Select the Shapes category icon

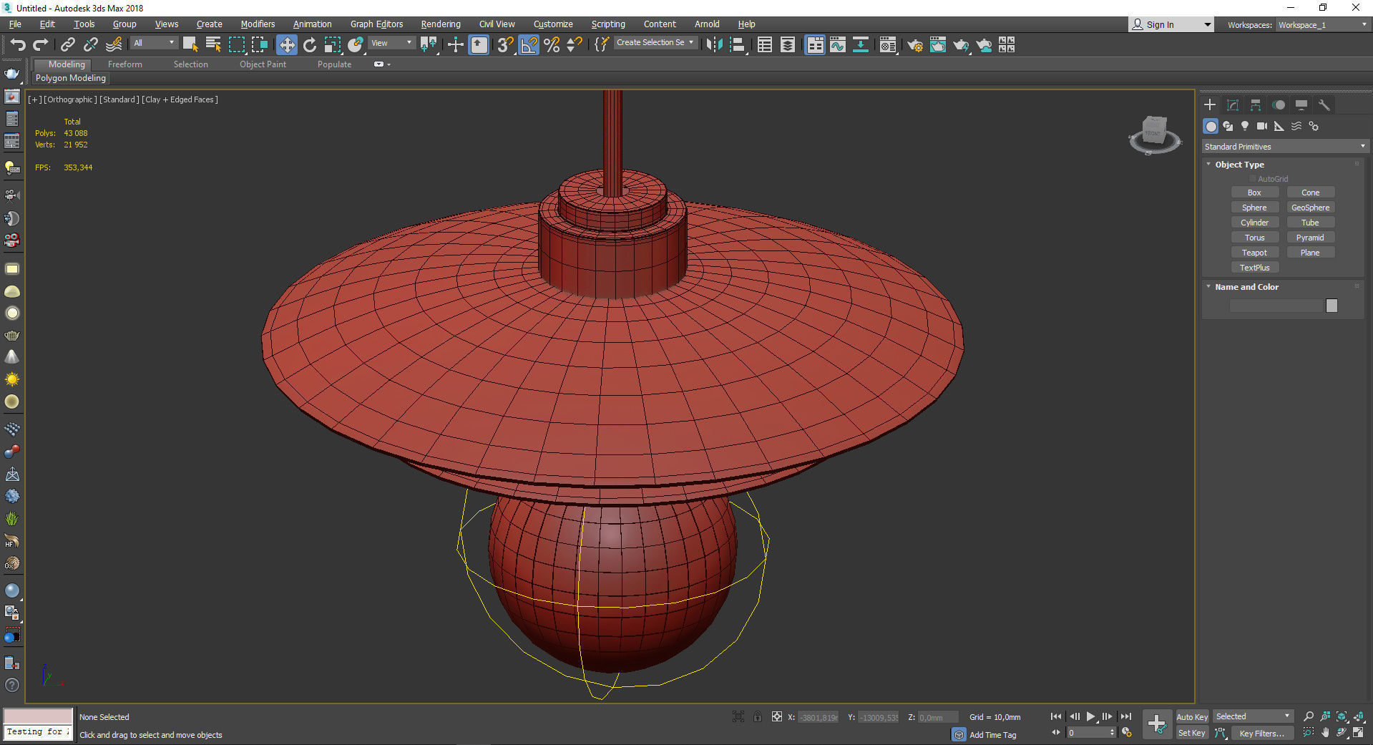pos(1228,126)
